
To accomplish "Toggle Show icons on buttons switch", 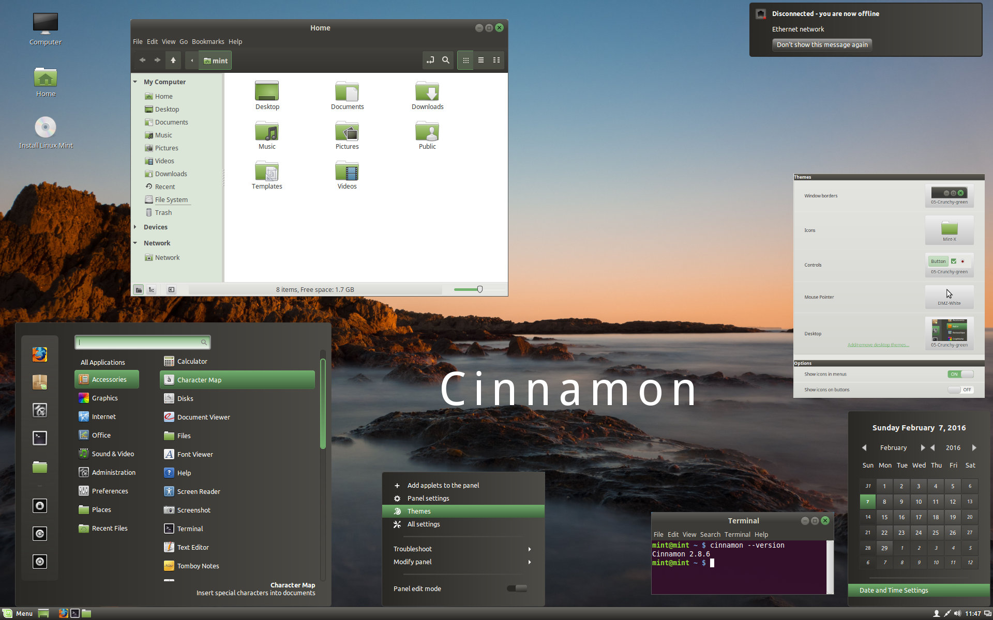I will point(960,390).
